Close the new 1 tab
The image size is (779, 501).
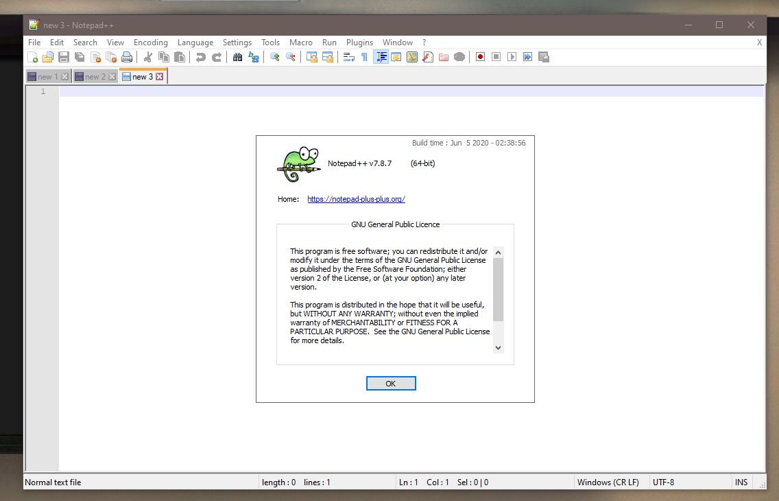click(64, 77)
